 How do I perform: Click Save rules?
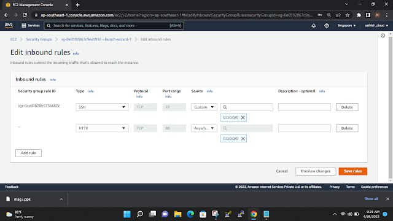tap(352, 171)
